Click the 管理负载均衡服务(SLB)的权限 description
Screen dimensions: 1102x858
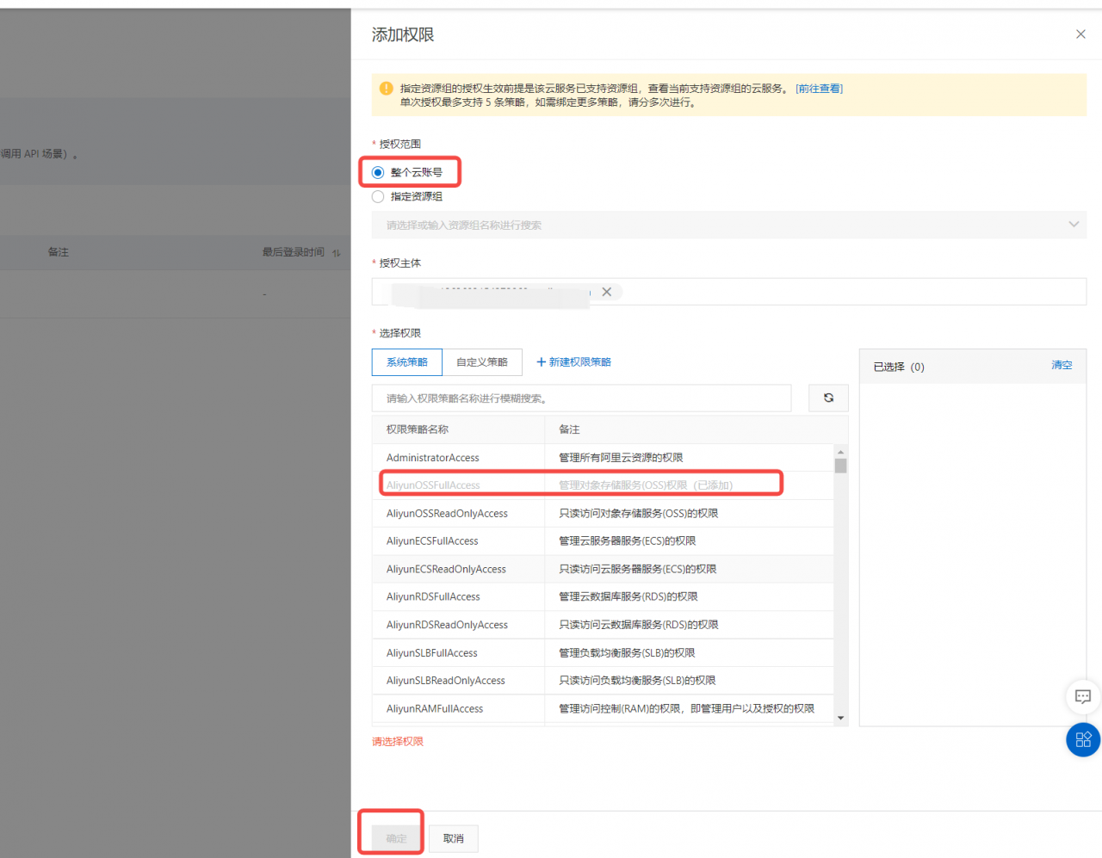click(627, 653)
